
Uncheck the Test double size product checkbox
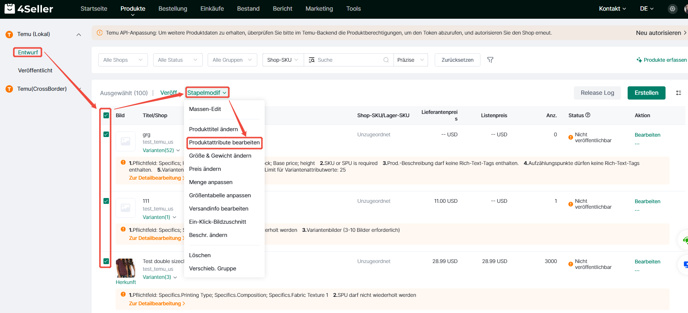(106, 261)
